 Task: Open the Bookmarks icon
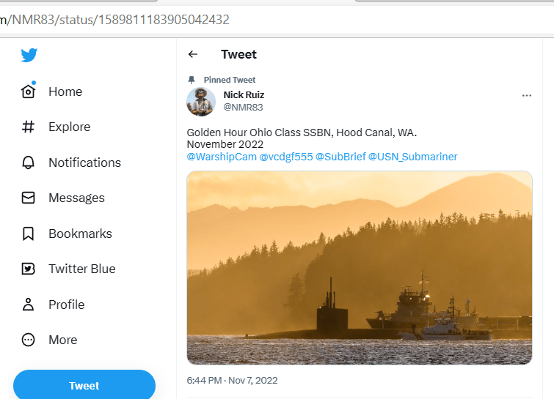[x=29, y=234]
